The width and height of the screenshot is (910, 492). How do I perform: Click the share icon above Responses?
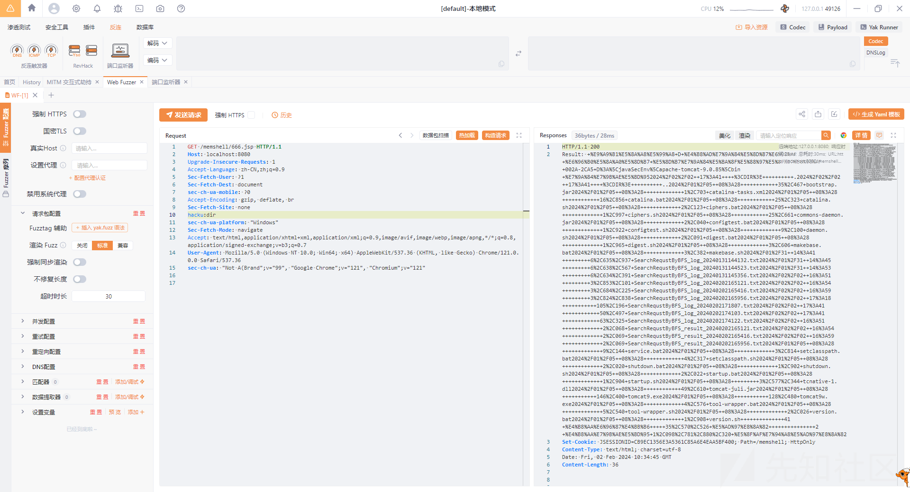pos(802,114)
